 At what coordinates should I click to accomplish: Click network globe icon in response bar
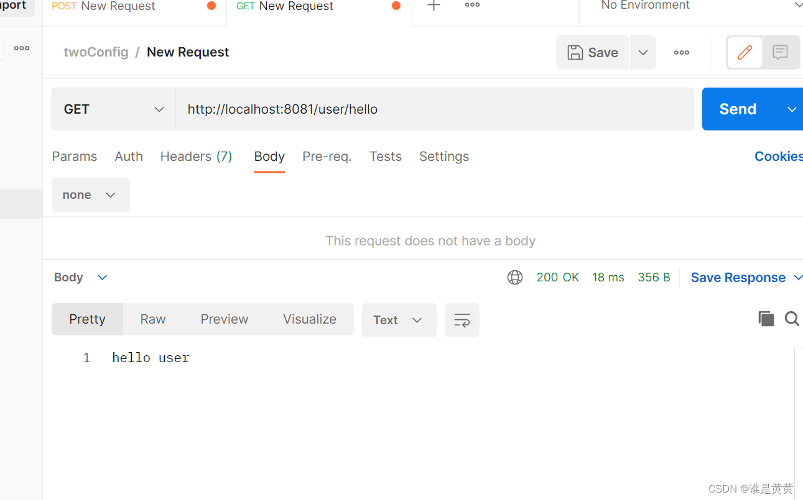click(515, 278)
